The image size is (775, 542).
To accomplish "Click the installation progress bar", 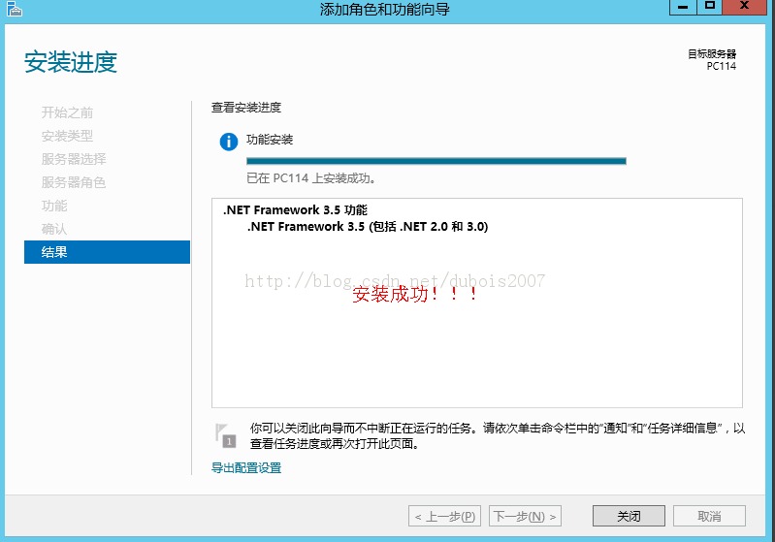I will tap(436, 161).
